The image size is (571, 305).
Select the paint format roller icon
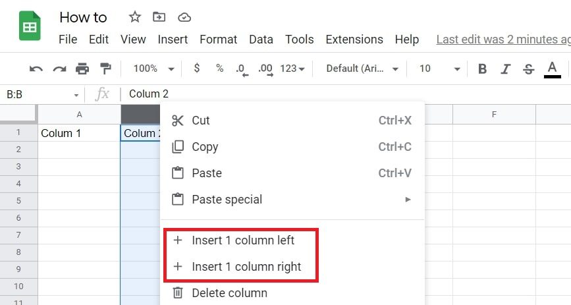click(x=105, y=69)
